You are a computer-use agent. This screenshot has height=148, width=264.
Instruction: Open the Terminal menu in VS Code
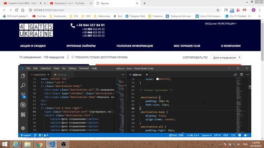(x=84, y=68)
